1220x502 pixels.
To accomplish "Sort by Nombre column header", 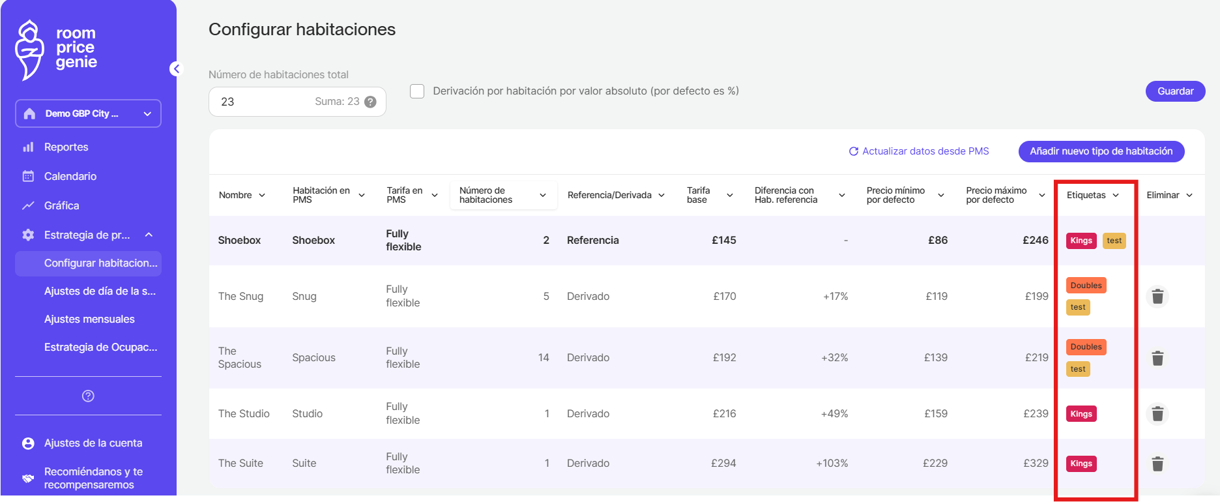I will (242, 195).
